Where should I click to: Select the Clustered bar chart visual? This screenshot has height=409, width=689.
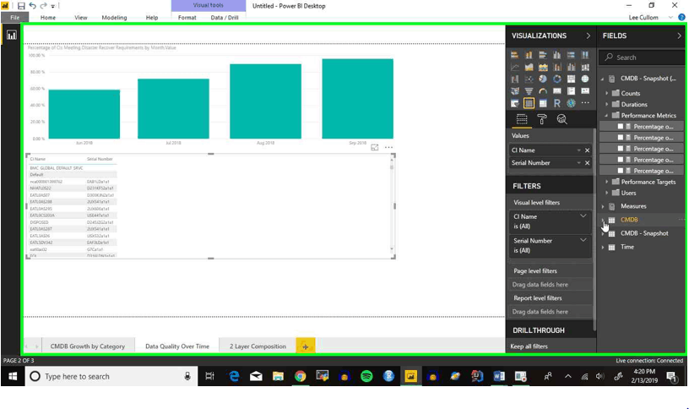point(543,55)
